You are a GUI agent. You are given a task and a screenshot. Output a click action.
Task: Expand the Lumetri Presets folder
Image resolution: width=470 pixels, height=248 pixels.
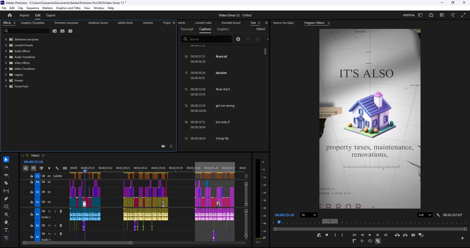point(6,45)
